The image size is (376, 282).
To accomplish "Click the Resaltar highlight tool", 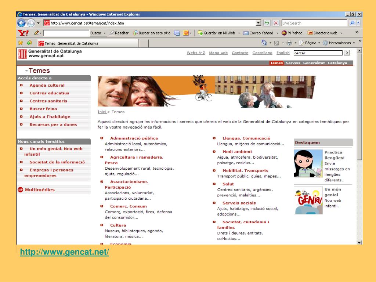I will pyautogui.click(x=119, y=33).
